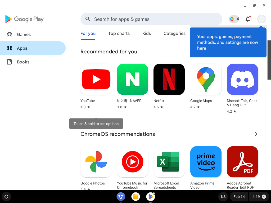Click the YouTube Music for Chromebook title
Viewport: 271px width, 203px height.
click(132, 185)
